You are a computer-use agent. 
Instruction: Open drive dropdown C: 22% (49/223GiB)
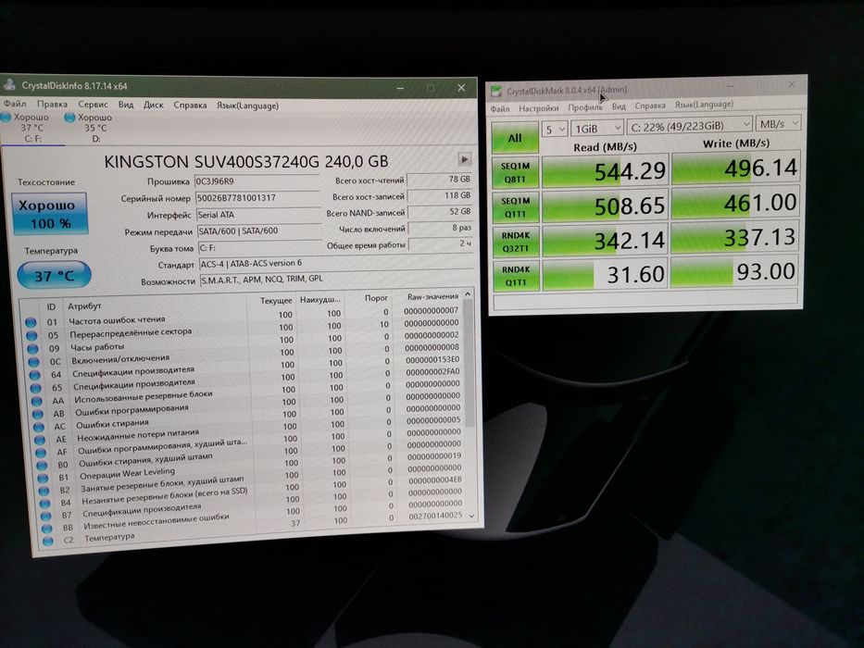tap(689, 126)
